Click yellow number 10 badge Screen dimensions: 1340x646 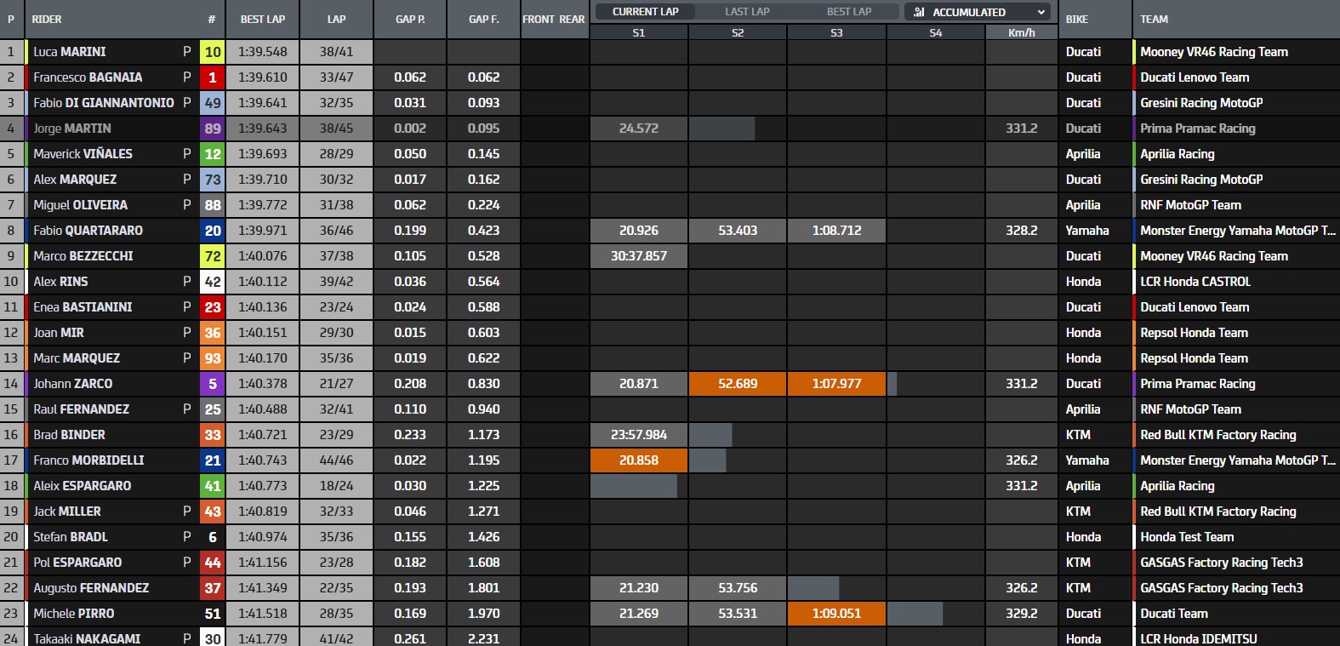213,52
